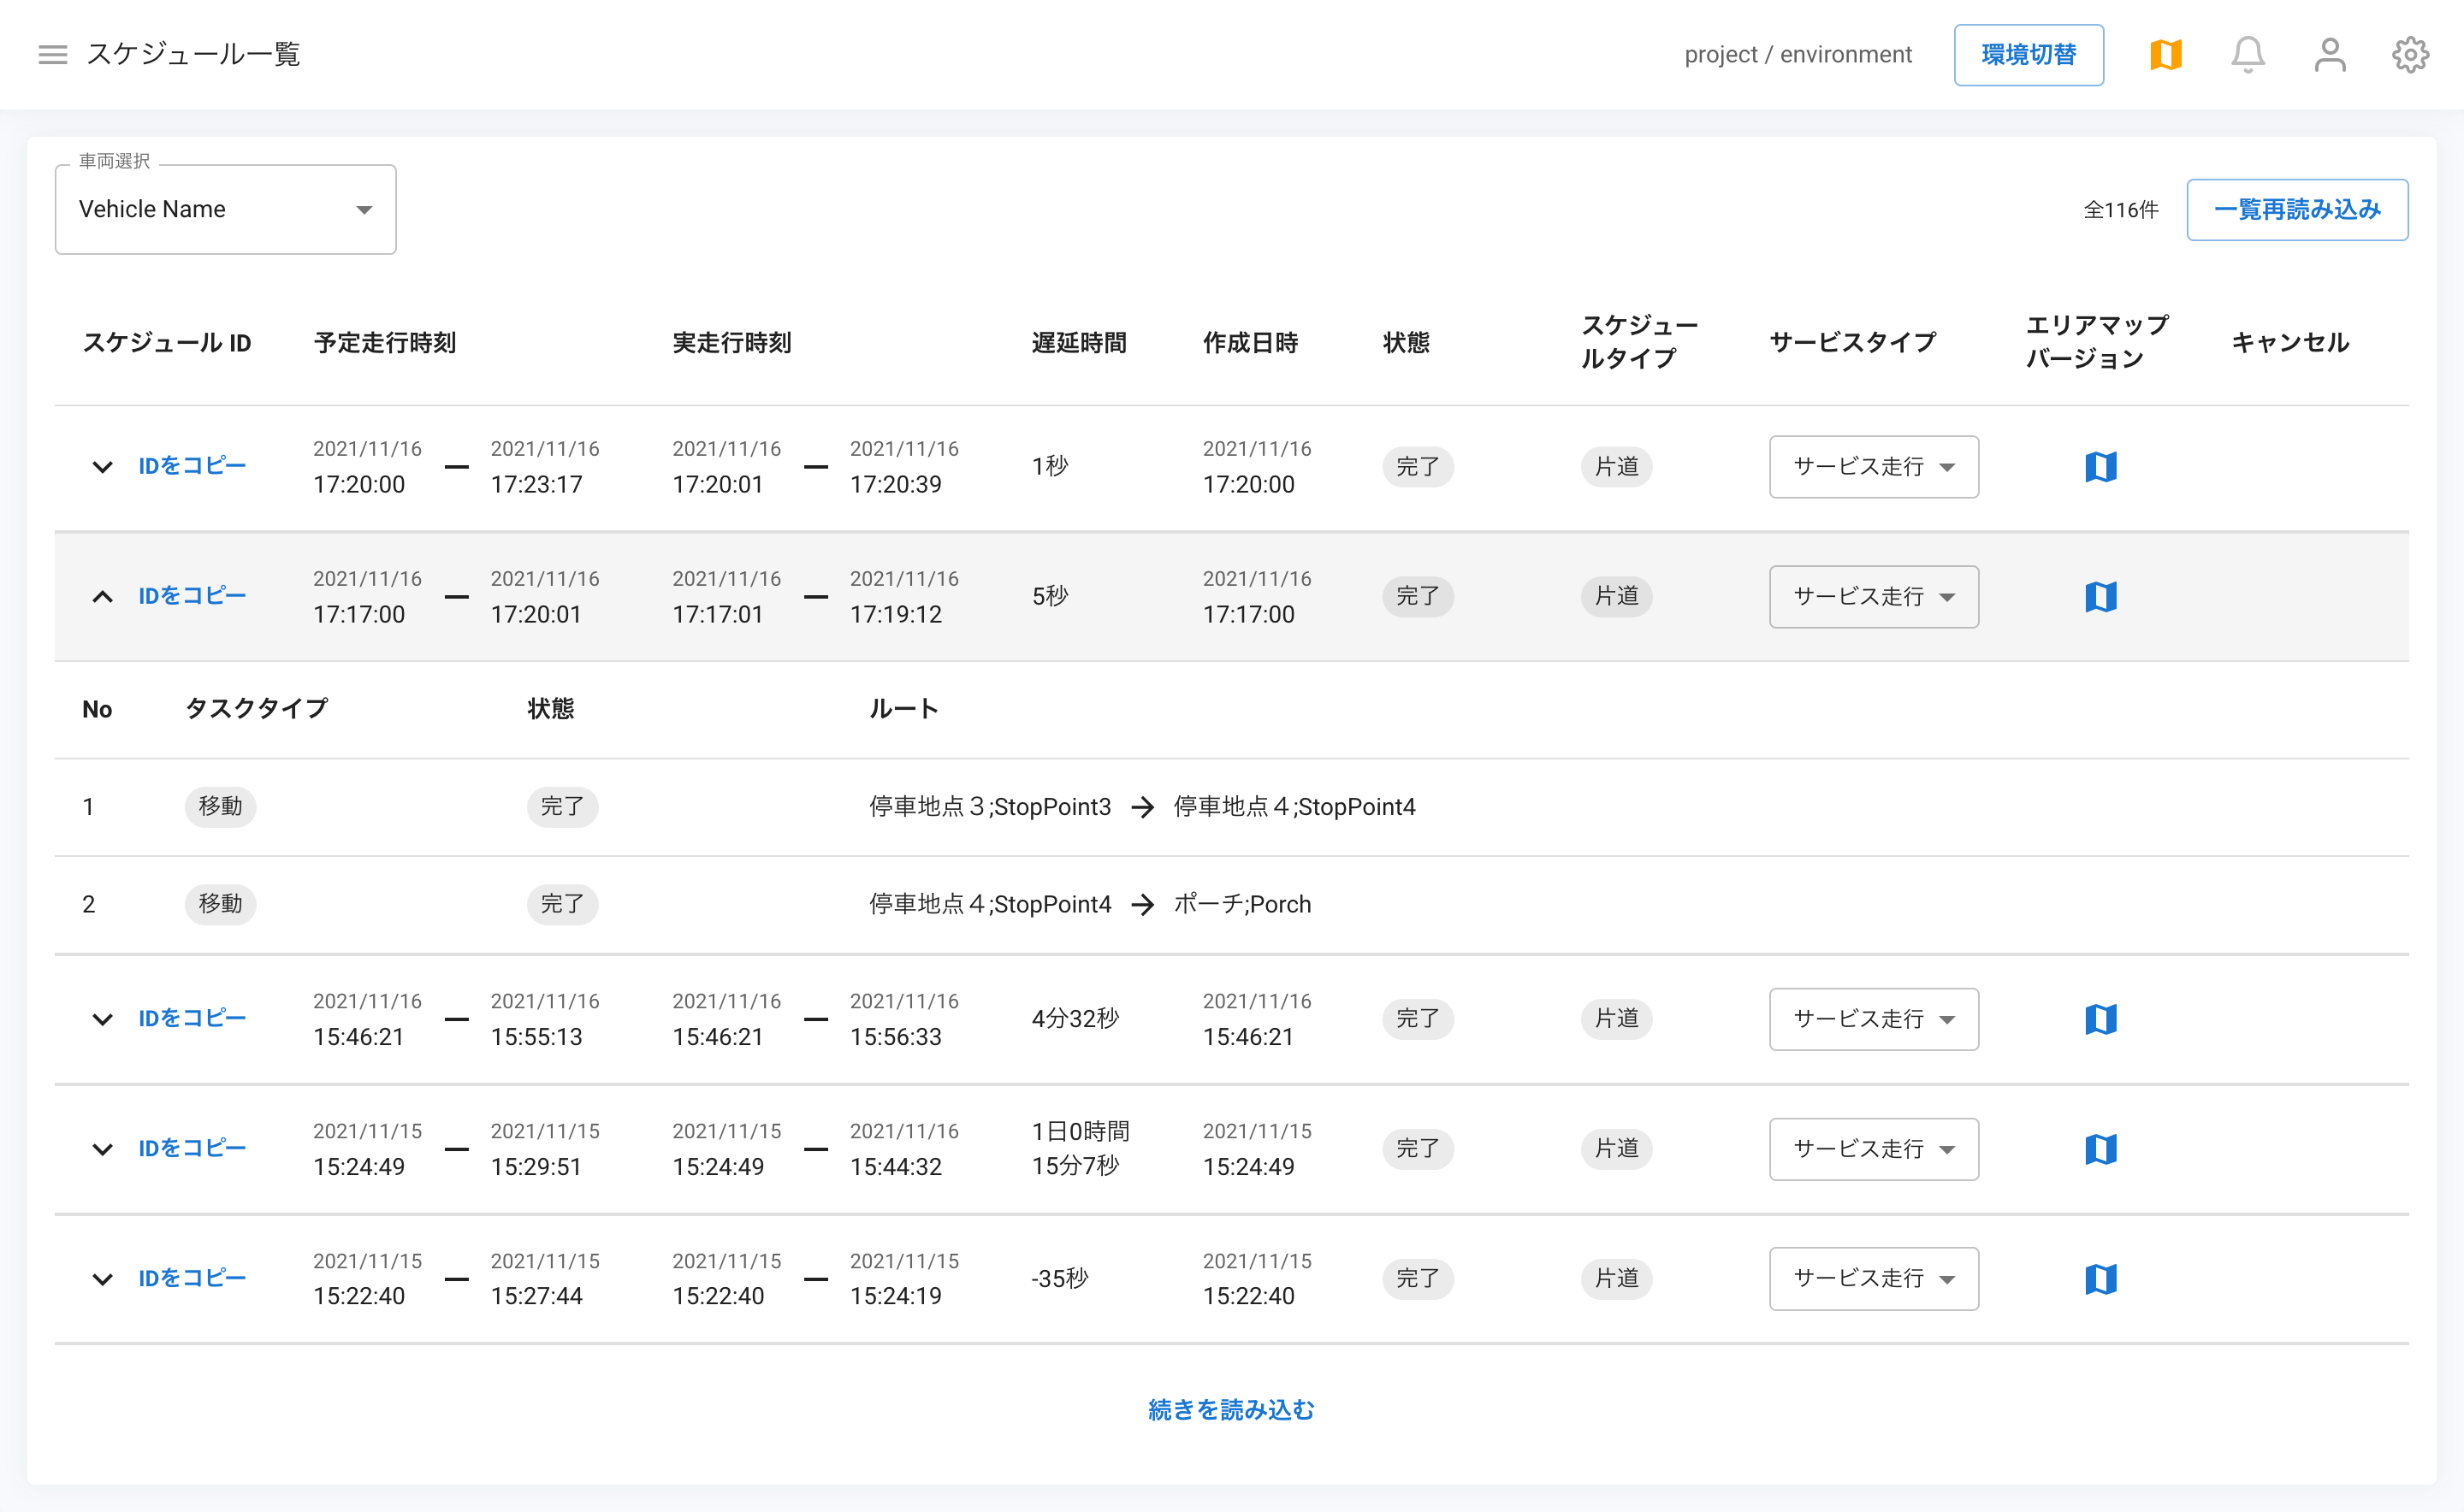This screenshot has height=1512, width=2464.
Task: Collapse the 17:17:00 schedule row
Action: 102,597
